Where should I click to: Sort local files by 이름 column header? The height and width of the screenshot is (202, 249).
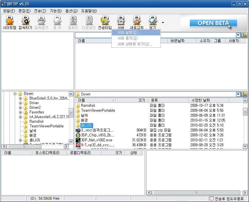click(x=95, y=100)
